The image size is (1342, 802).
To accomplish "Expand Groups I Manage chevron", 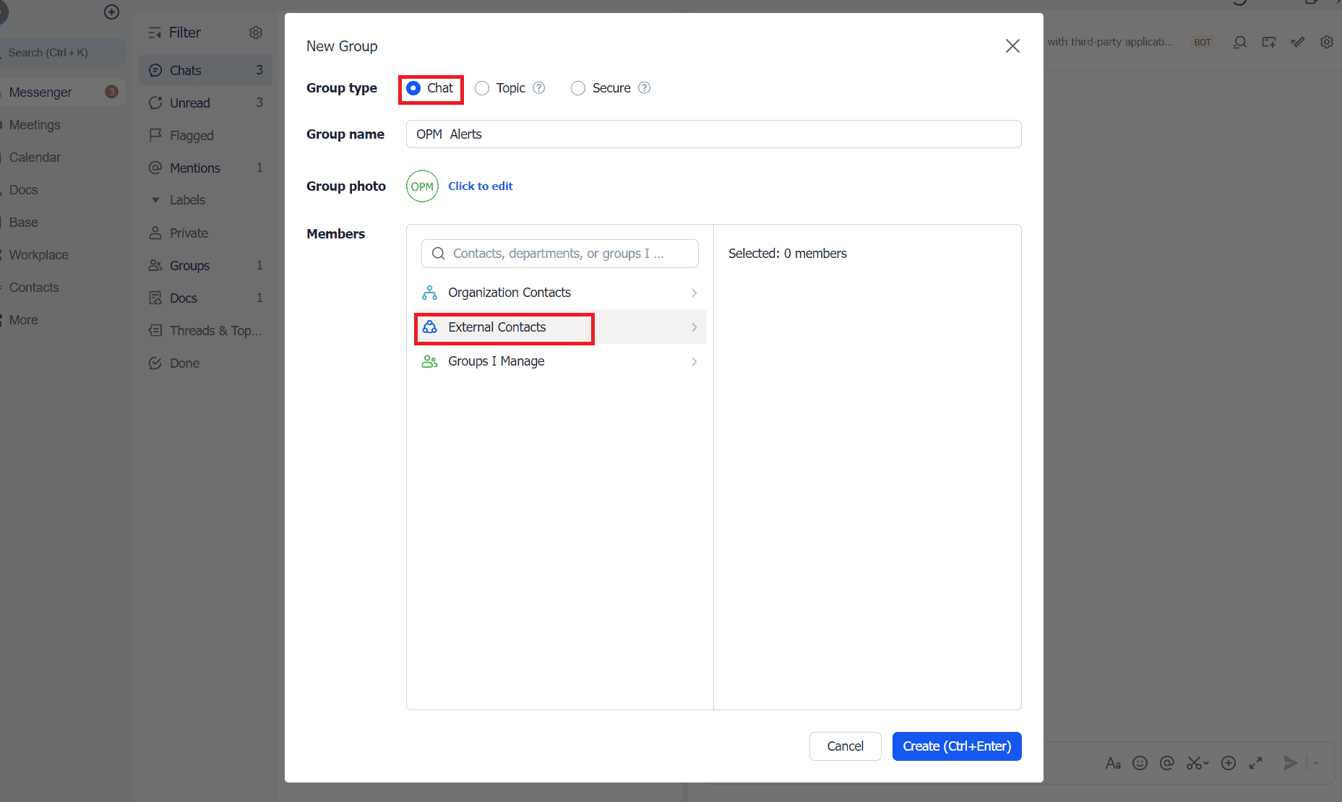I will pyautogui.click(x=694, y=361).
